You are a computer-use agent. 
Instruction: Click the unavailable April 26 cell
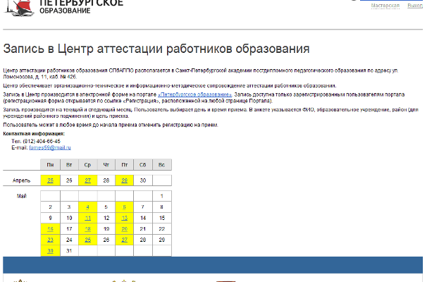click(x=69, y=180)
